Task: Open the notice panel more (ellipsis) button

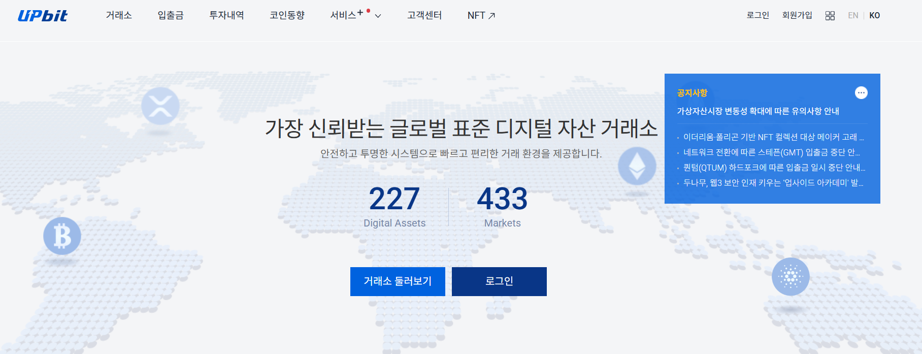Action: [x=861, y=92]
